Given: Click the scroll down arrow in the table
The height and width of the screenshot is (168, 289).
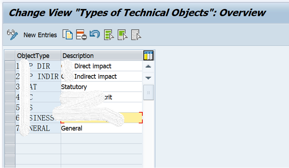Looking at the screenshot, I should click(148, 78).
